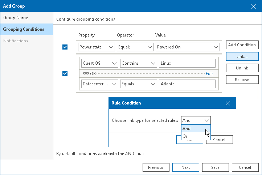
Task: Click the Atlanta value input field
Action: tap(187, 84)
